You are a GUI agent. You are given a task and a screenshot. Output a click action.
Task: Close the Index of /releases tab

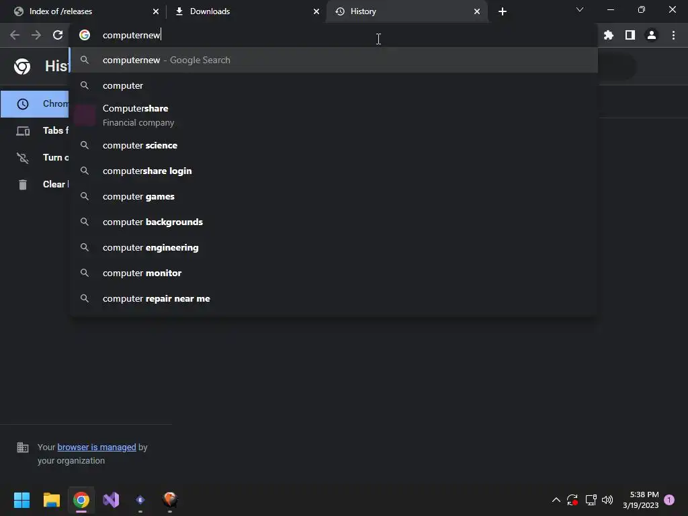coord(156,11)
